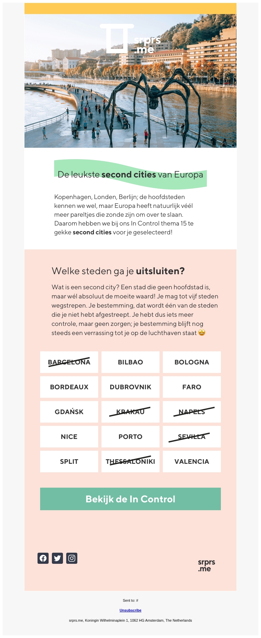
Task: Toggle the crossed-out Barcelona city tile
Action: click(69, 362)
